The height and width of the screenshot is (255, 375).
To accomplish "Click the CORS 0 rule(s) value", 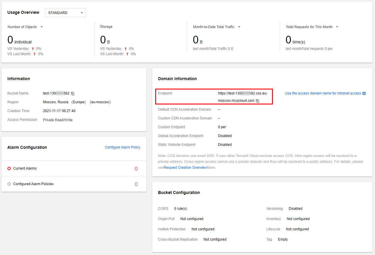I will coord(180,209).
